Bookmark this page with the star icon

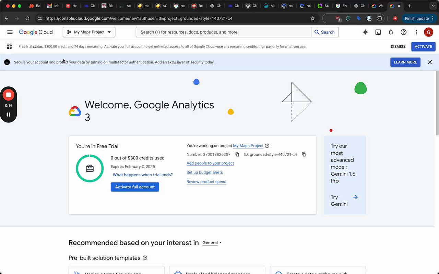coord(312,19)
